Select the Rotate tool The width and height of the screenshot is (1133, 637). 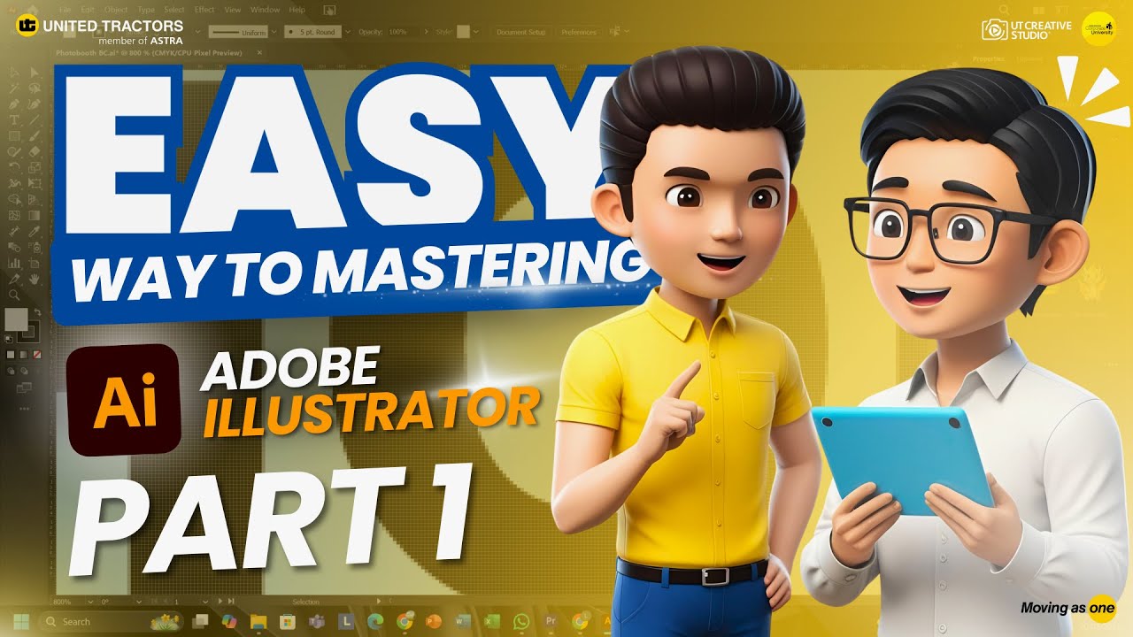[x=14, y=167]
